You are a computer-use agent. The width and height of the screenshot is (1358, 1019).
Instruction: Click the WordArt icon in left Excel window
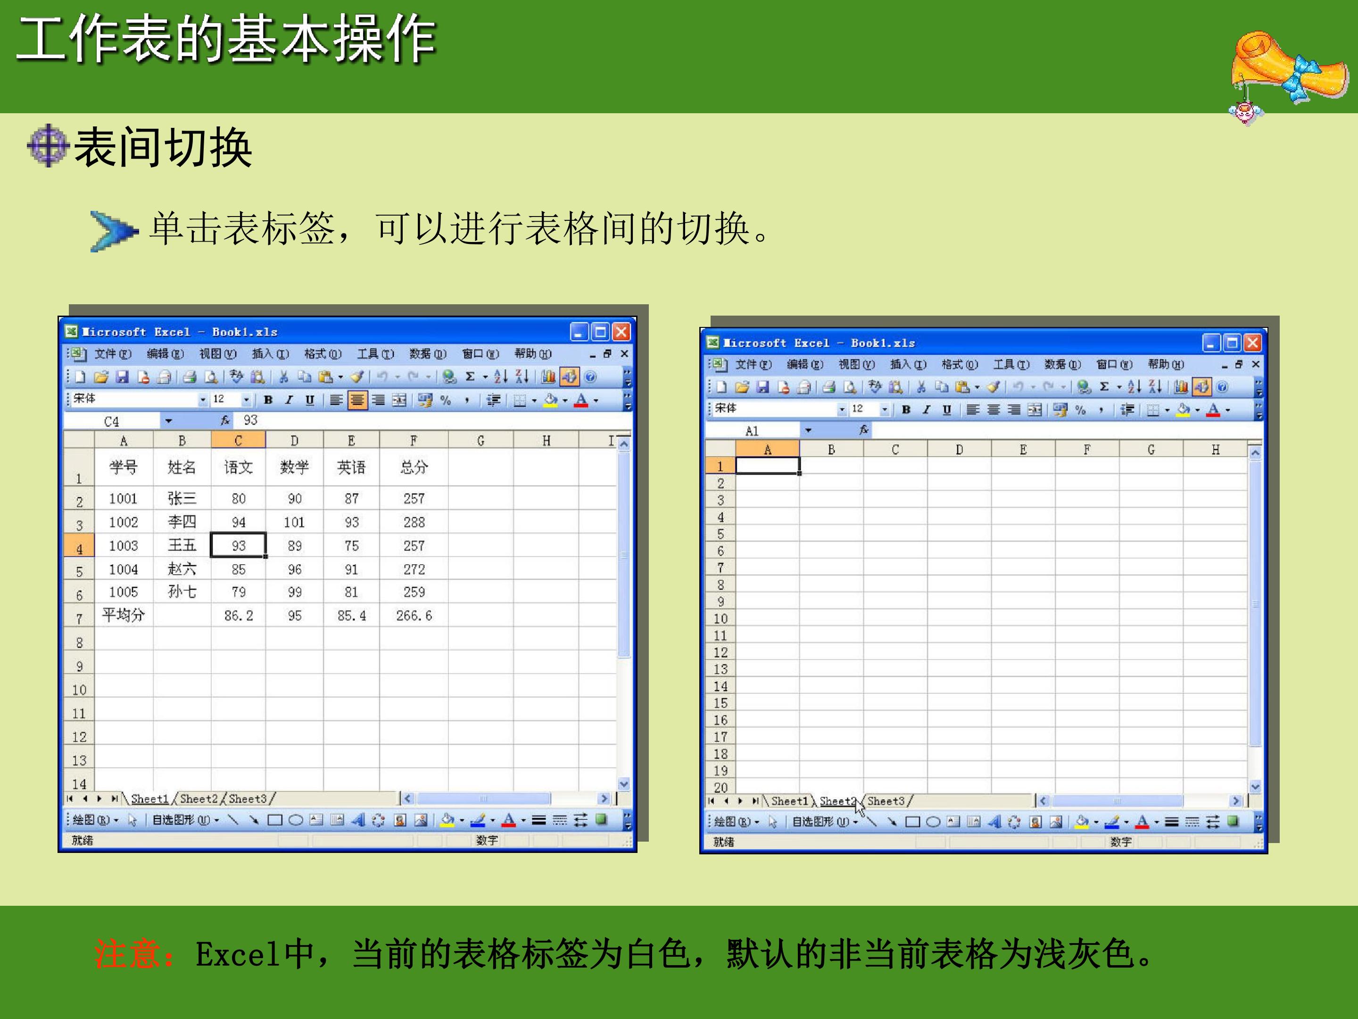[x=358, y=820]
